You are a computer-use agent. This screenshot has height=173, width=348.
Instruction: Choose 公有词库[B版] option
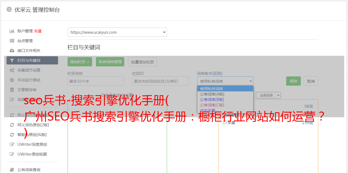[x=225, y=100]
